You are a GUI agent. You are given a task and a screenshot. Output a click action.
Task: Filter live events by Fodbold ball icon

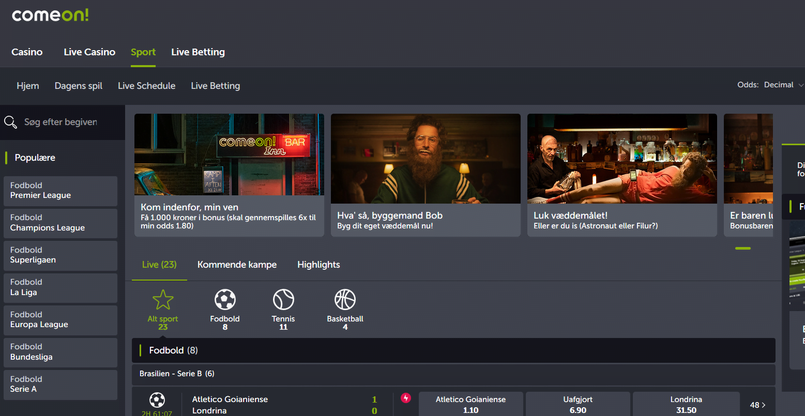coord(225,300)
